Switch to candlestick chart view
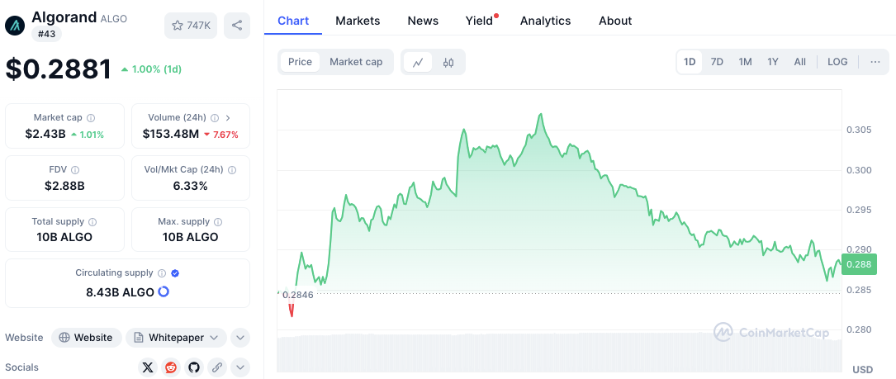The image size is (896, 379). (448, 62)
